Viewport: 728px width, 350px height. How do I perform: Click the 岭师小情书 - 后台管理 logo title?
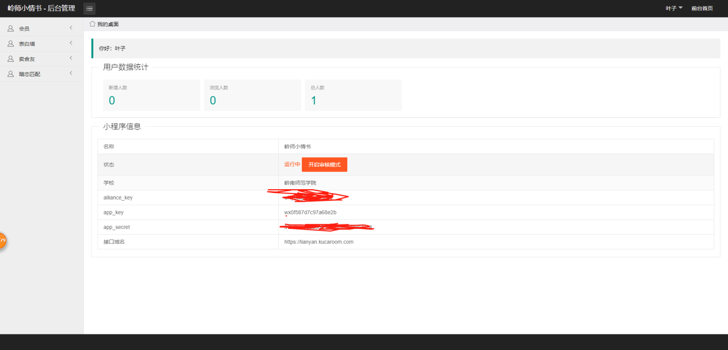click(41, 9)
